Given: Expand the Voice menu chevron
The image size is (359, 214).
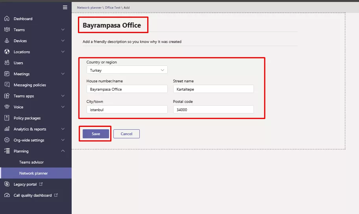Looking at the screenshot, I should tap(63, 107).
